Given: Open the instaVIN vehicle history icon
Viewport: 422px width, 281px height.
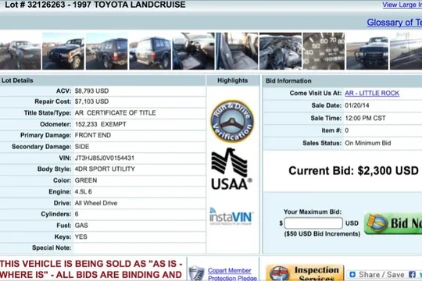Looking at the screenshot, I should point(231,216).
